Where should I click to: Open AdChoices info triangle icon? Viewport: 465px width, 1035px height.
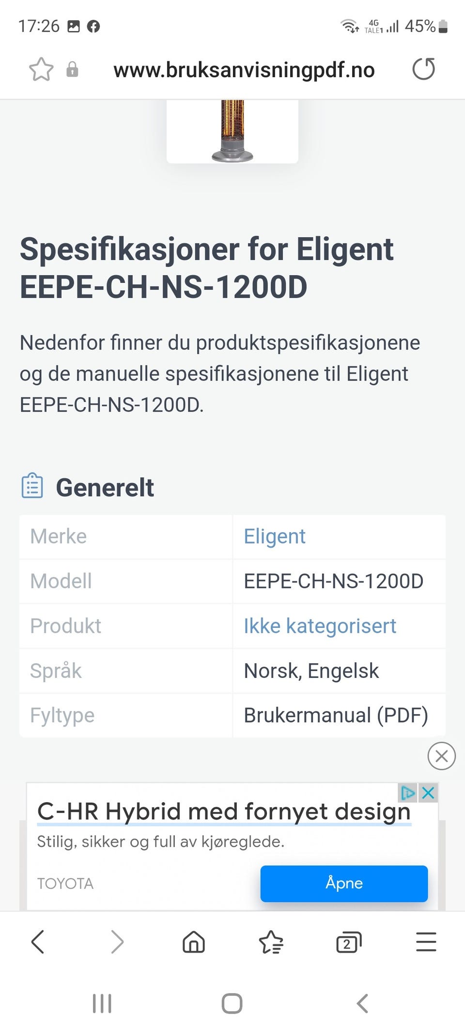[x=408, y=793]
